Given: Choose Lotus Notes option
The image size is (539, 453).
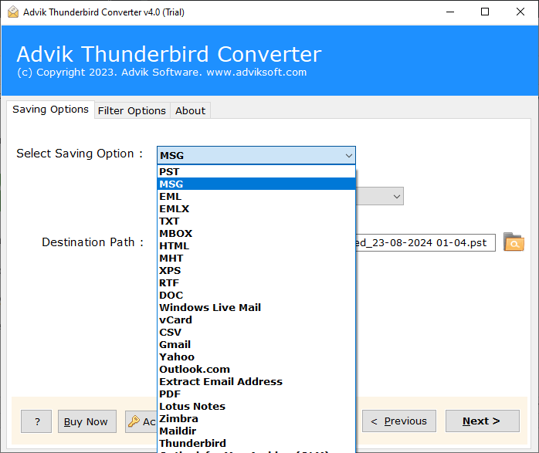Looking at the screenshot, I should tap(256, 407).
